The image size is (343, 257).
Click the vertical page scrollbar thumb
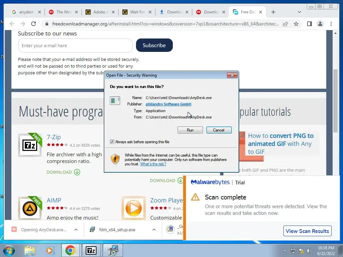[x=335, y=100]
